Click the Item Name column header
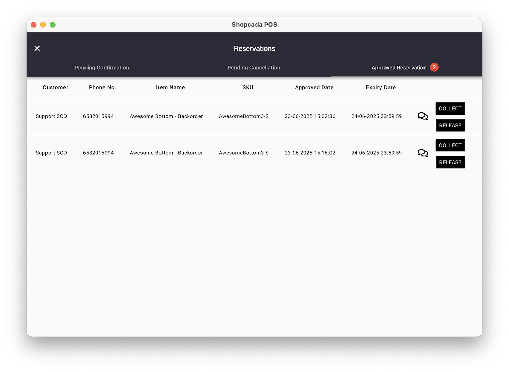 coord(170,87)
